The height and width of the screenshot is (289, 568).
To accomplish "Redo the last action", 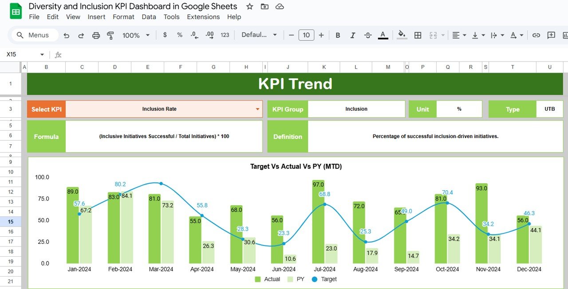I will click(81, 35).
